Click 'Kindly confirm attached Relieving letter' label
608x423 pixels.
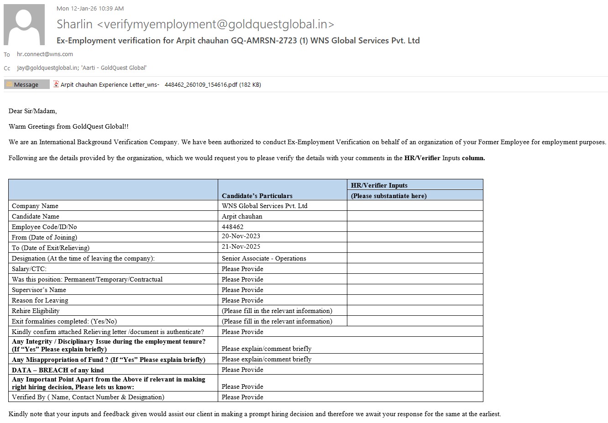click(108, 332)
